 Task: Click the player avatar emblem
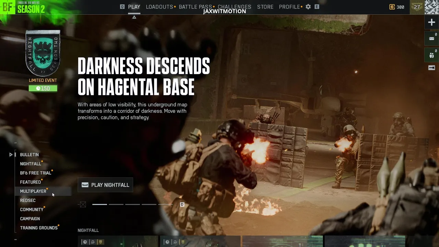pos(432,7)
